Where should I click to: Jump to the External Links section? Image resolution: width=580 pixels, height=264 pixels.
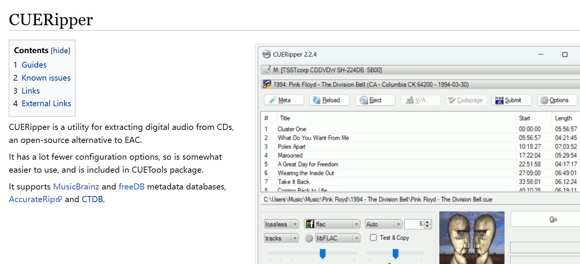(46, 104)
